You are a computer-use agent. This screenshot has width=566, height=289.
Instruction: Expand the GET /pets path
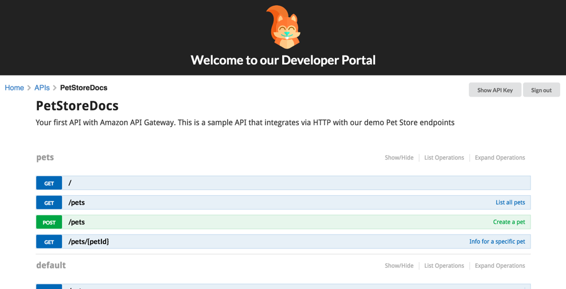[76, 203]
